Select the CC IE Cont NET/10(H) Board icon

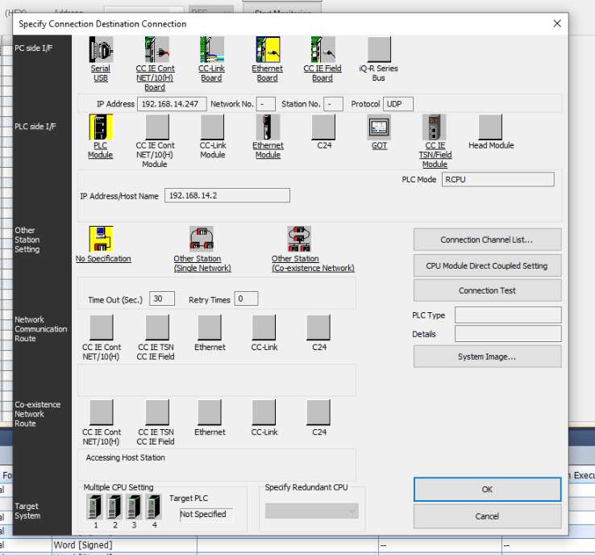(x=156, y=50)
